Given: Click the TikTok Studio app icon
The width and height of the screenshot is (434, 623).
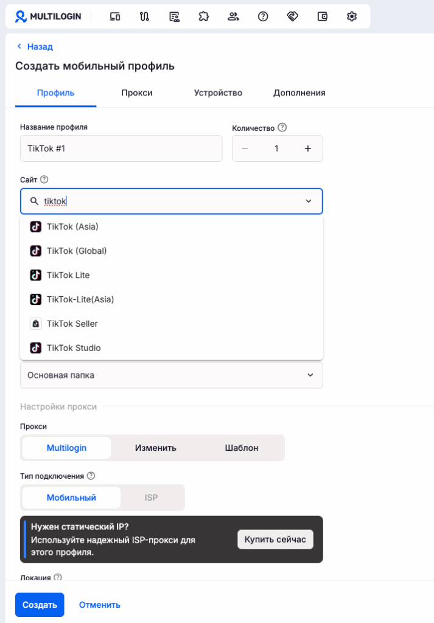Looking at the screenshot, I should [x=36, y=347].
